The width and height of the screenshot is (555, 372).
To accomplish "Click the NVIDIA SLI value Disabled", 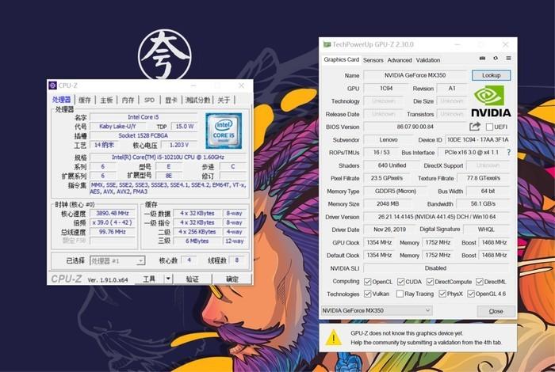I will 436,268.
